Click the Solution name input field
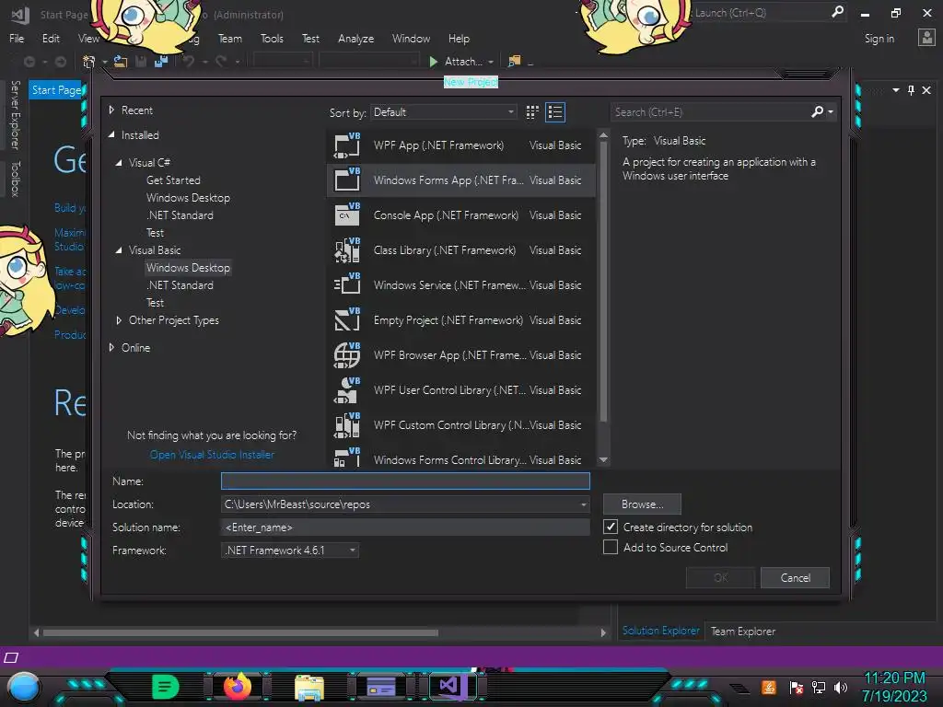 point(405,527)
